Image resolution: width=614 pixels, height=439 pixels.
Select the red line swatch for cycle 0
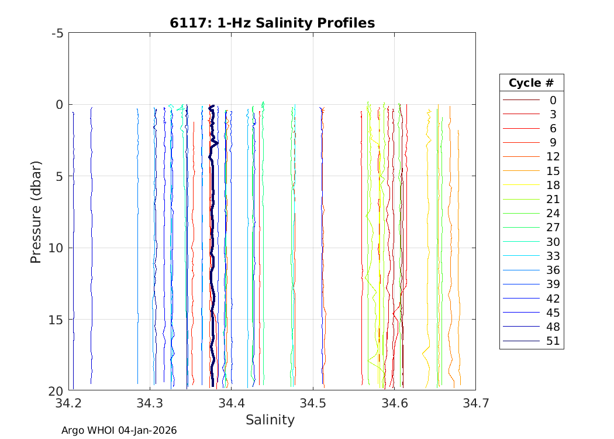pyautogui.click(x=520, y=101)
